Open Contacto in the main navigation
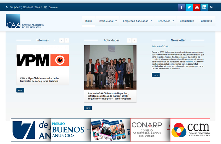Screen dimensions: 221x144 (x=206, y=21)
